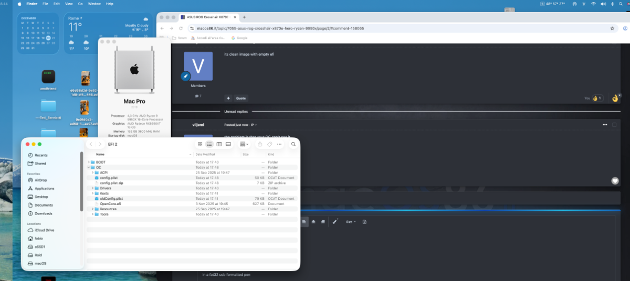Click the Finder sidebar scrollbar
Viewport: 630px width, 281px height.
(x=81, y=181)
